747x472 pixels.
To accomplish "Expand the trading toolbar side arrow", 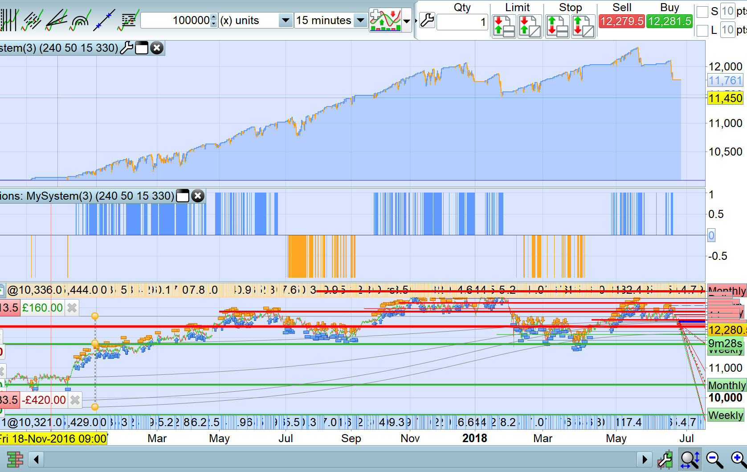I will (416, 21).
